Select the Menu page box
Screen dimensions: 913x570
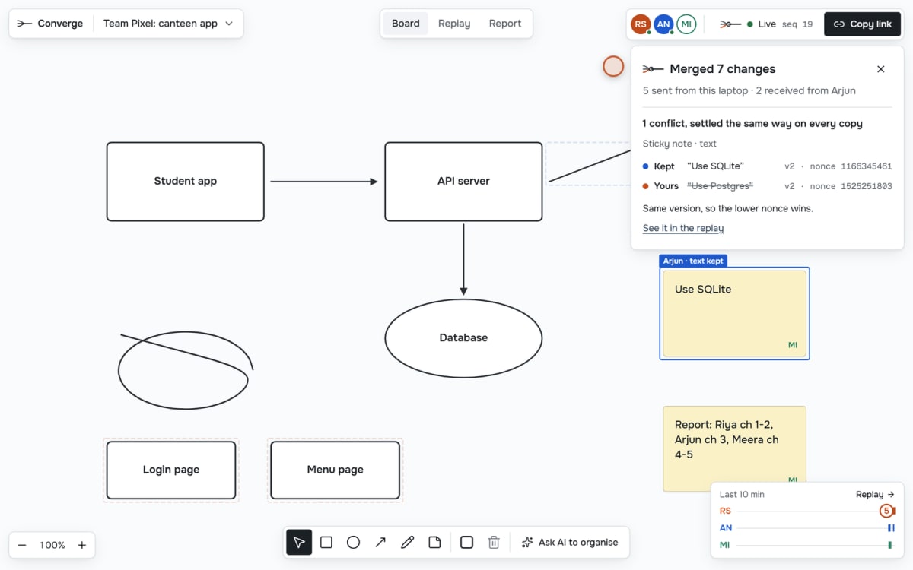pos(336,470)
